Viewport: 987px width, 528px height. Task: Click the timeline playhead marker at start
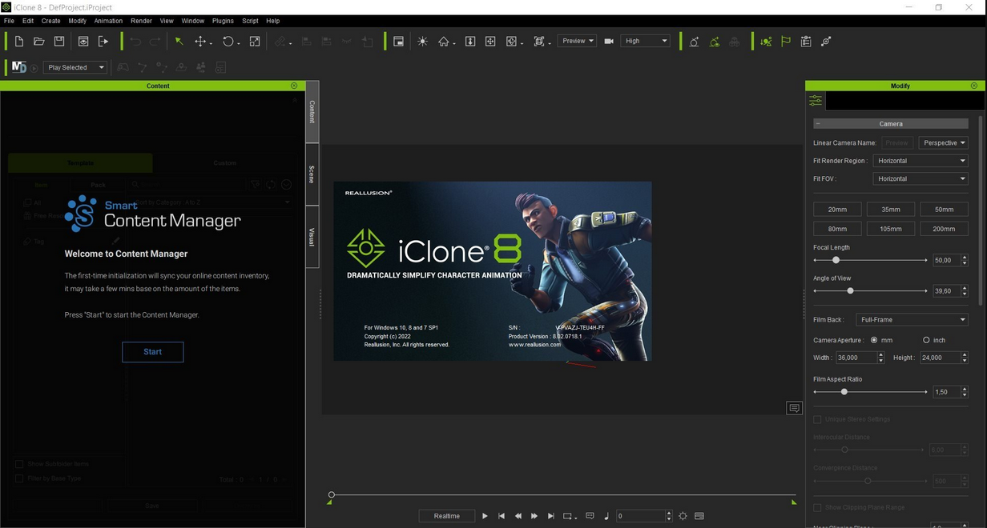click(x=331, y=495)
